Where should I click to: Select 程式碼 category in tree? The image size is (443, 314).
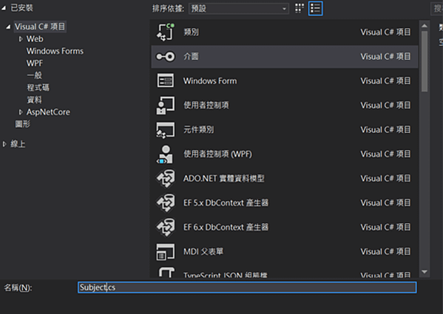[x=38, y=87]
